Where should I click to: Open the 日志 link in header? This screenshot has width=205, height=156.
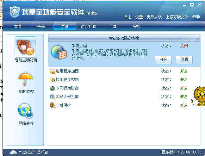coord(128,17)
